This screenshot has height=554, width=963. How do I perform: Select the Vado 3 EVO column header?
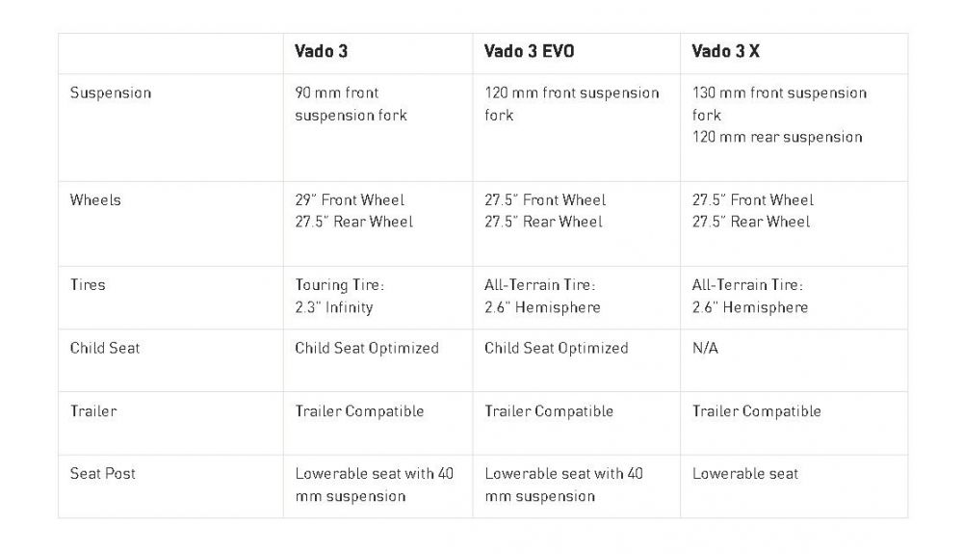[529, 52]
